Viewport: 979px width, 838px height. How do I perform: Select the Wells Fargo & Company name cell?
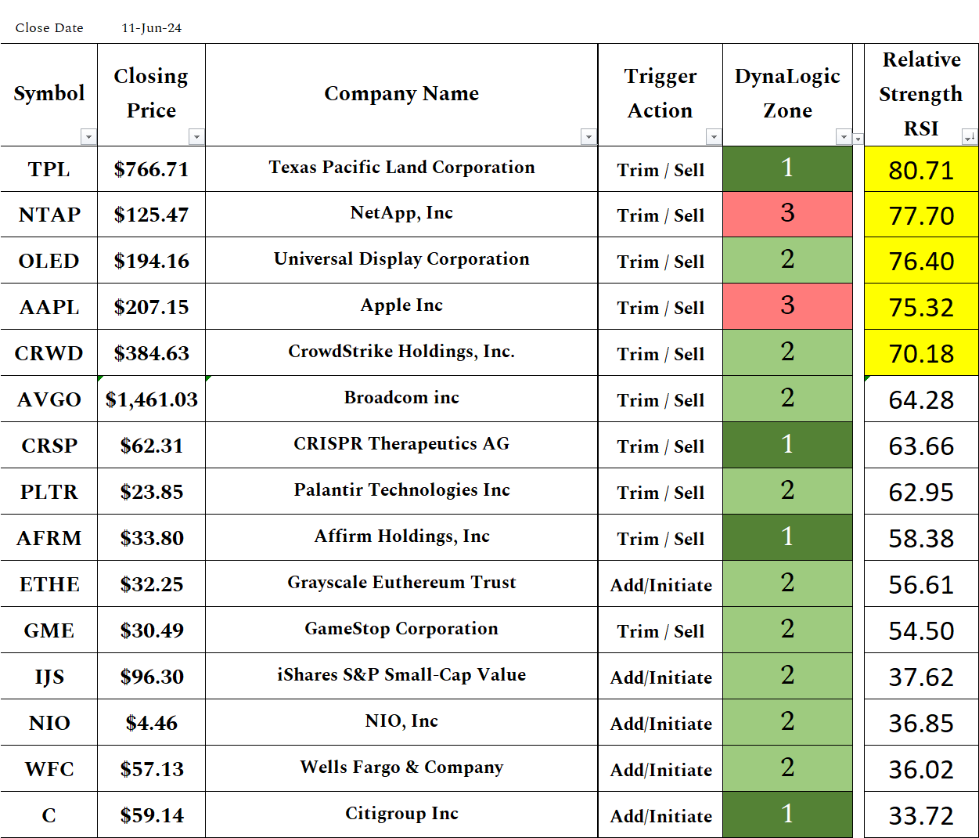click(401, 768)
